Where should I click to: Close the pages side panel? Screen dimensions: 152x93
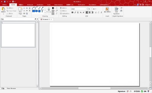click(37, 19)
